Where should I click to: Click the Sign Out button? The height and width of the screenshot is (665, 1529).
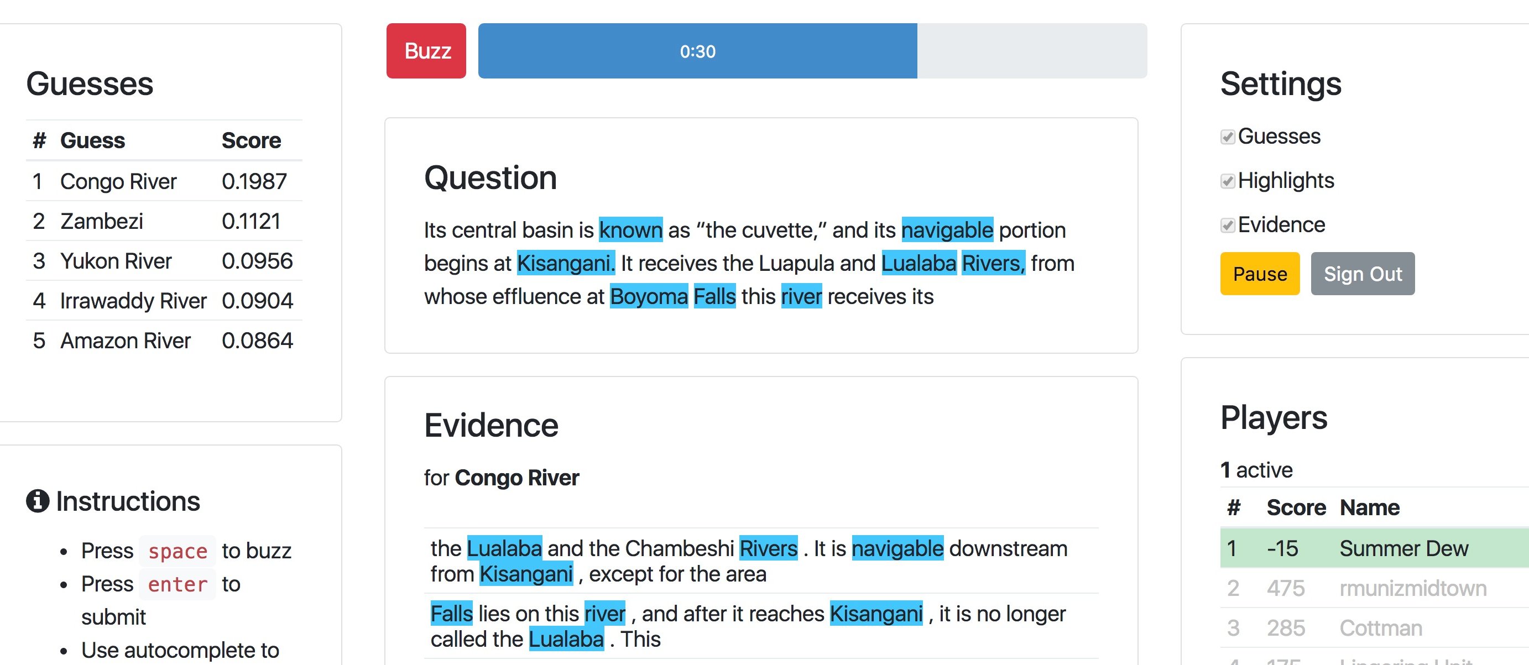[1362, 274]
